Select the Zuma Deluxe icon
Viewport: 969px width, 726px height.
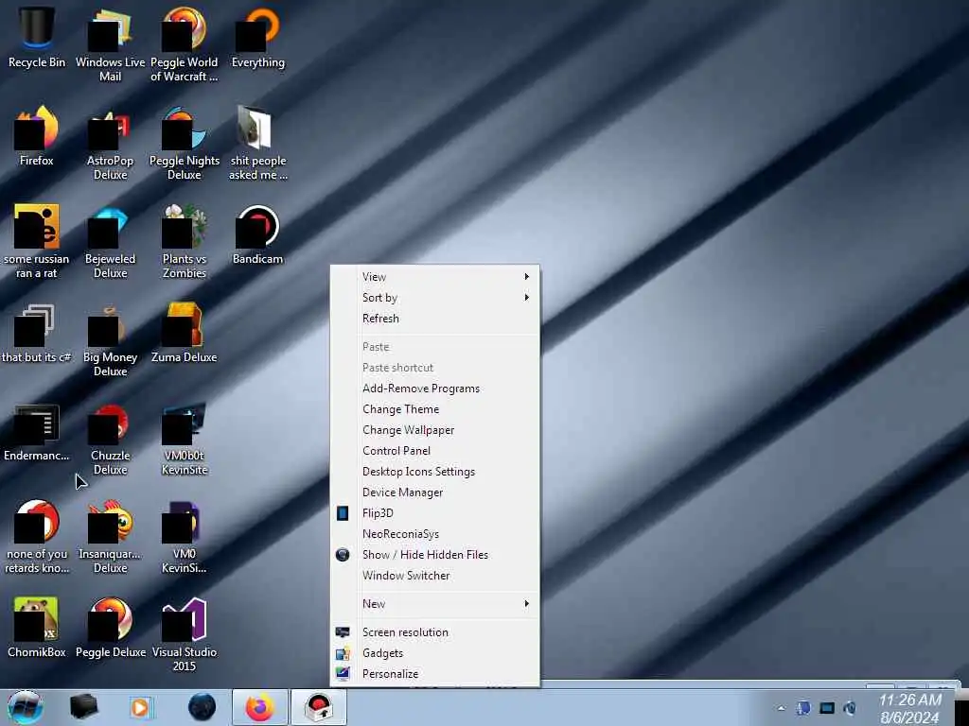[185, 333]
